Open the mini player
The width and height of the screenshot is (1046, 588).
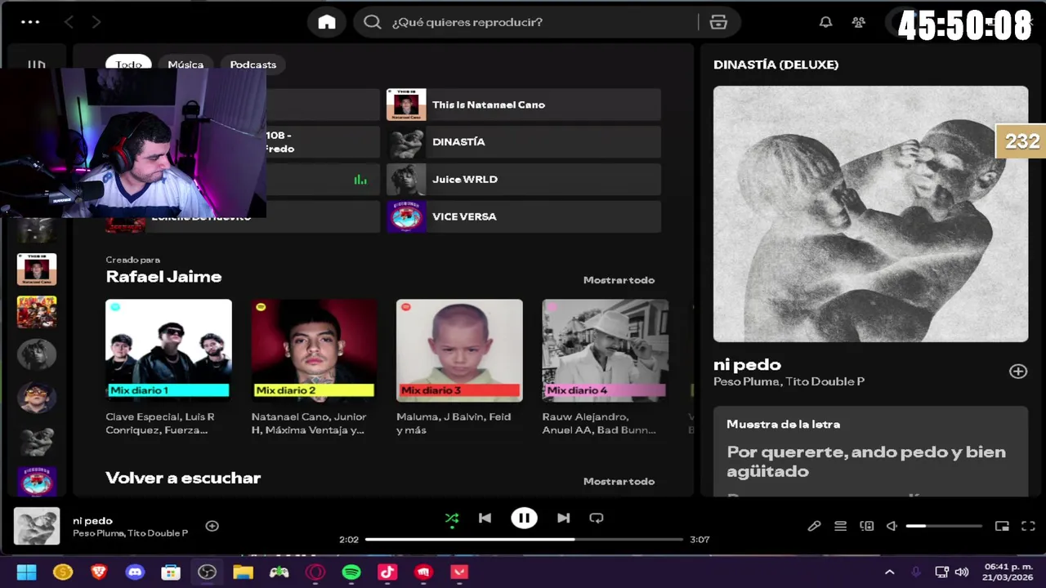[x=1002, y=526]
